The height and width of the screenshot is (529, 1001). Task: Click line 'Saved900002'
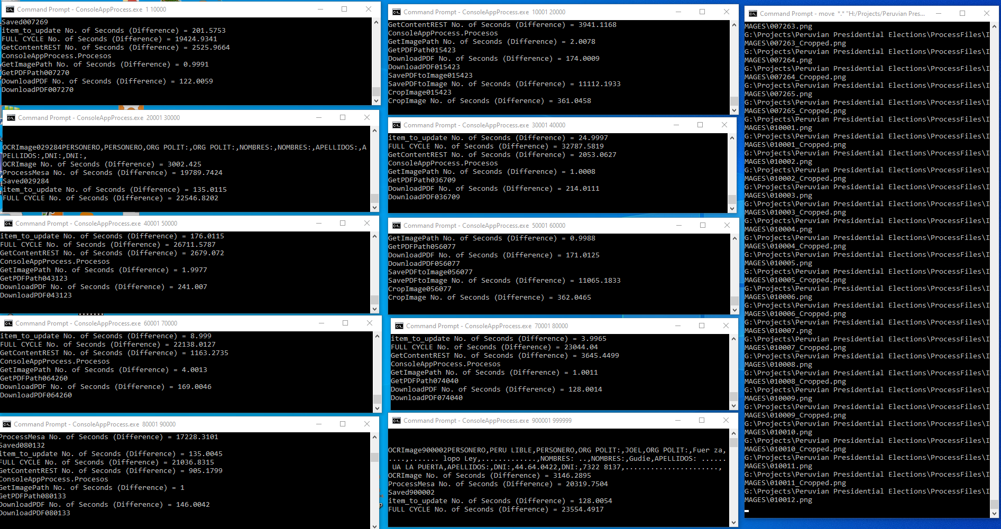(x=411, y=493)
